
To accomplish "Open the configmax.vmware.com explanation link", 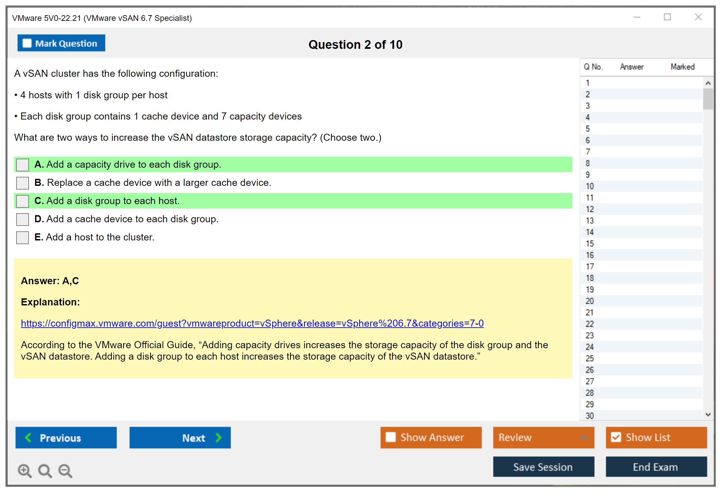I will pyautogui.click(x=252, y=323).
